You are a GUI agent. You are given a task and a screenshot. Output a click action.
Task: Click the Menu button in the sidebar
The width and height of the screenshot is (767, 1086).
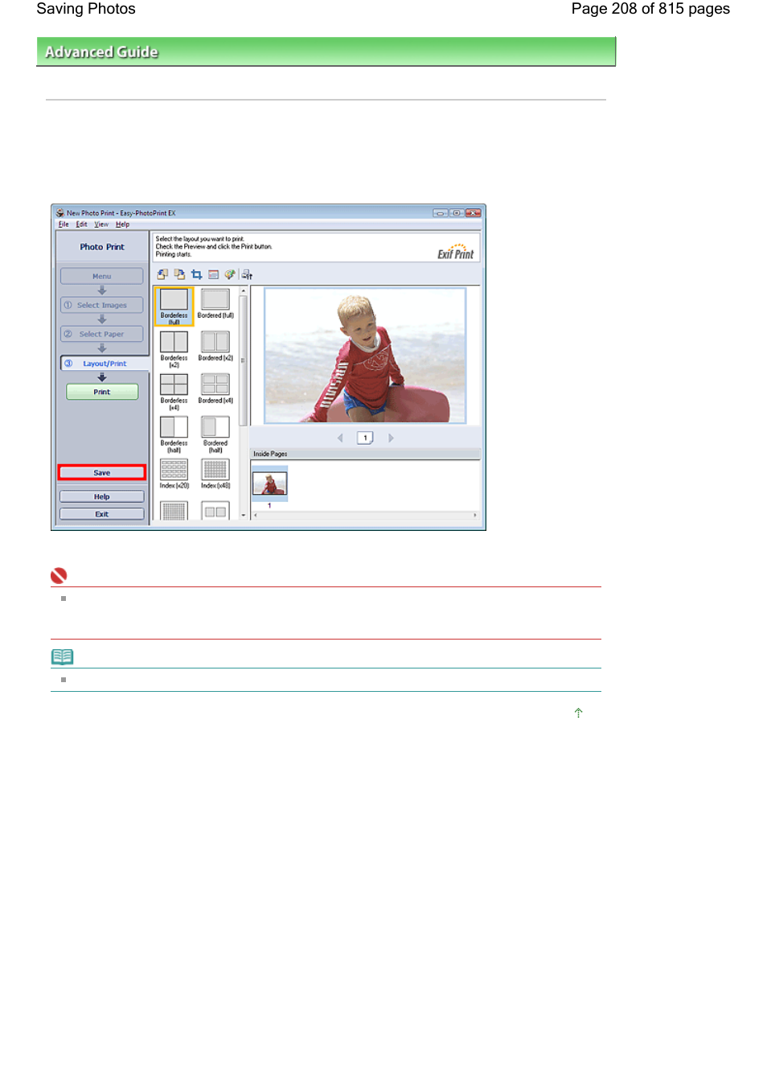[x=101, y=276]
